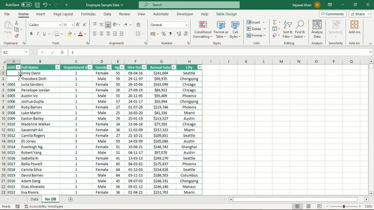
Task: Click the Clear eraser icon
Action: point(275,35)
